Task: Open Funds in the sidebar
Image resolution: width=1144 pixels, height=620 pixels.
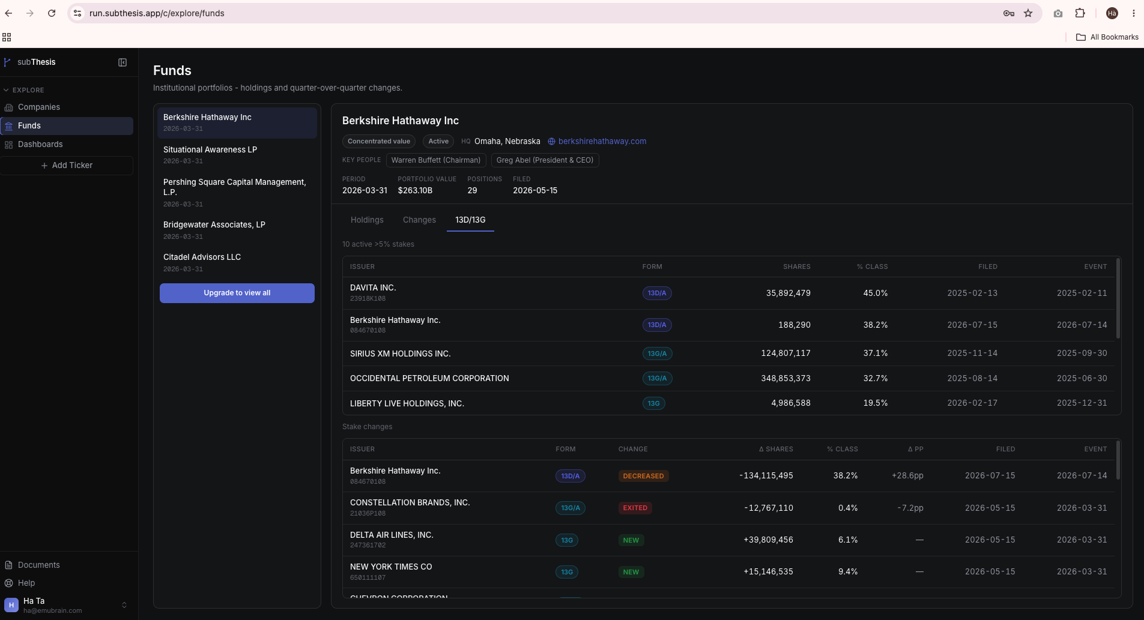Action: [67, 126]
